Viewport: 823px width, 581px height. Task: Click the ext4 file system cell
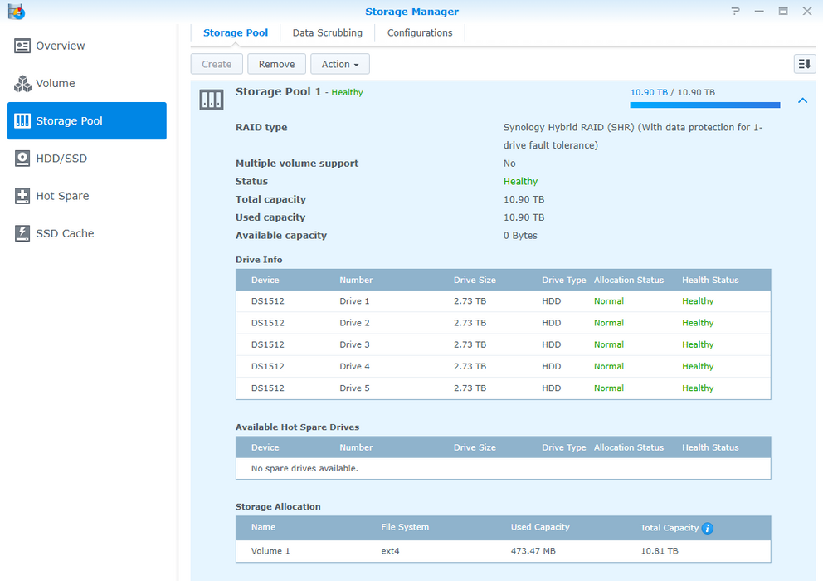click(390, 551)
